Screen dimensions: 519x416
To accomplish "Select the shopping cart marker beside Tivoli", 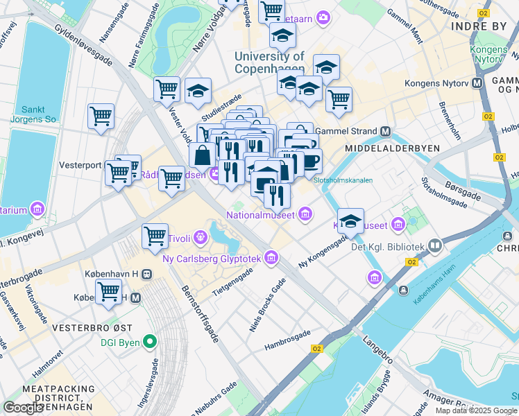I will [155, 239].
